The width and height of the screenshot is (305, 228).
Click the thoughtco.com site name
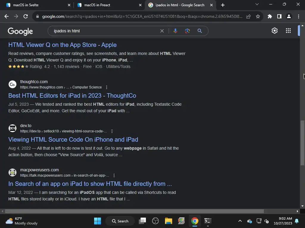34,82
